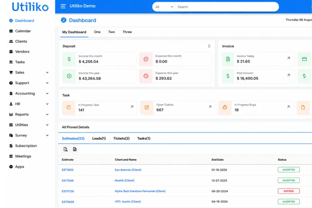Open the Open Tickets arrow link
312x208 pixels.
pos(210,107)
